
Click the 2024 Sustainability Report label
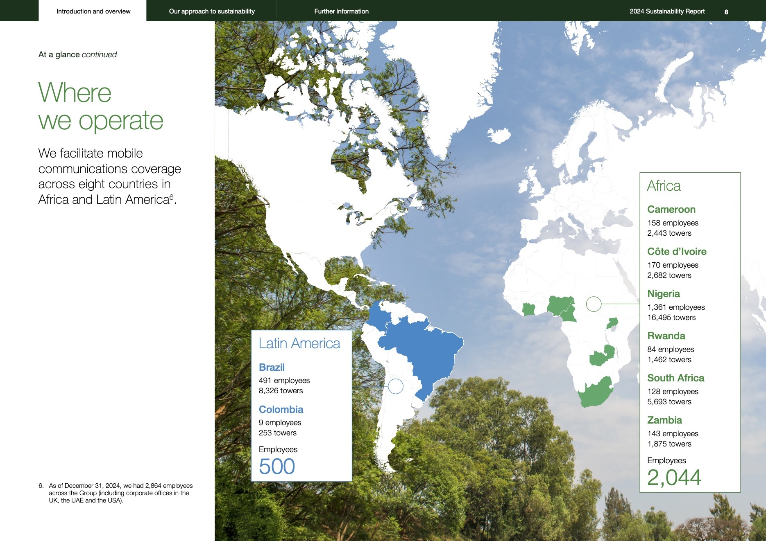click(667, 11)
